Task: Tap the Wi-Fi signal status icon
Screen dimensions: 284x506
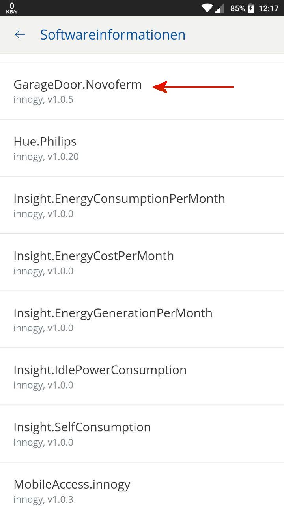Action: 207,8
